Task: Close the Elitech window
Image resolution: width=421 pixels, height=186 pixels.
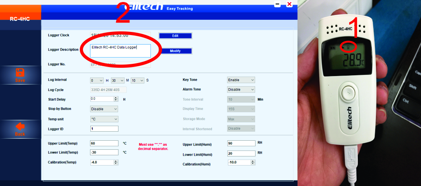Action: [x=289, y=4]
